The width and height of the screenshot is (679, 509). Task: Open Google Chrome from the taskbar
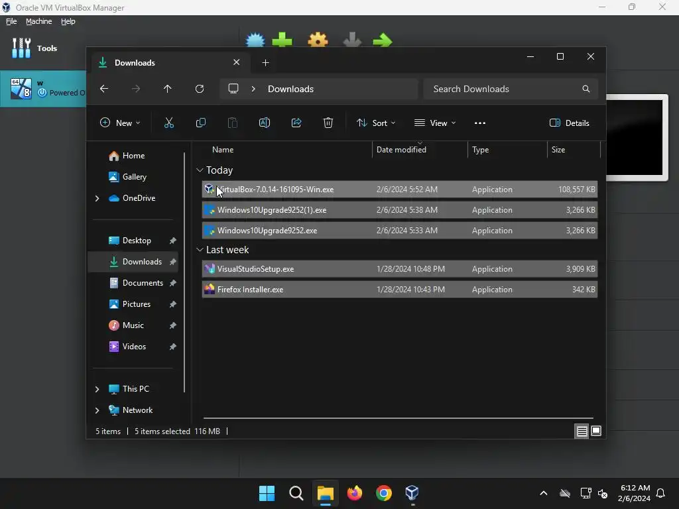(x=384, y=493)
